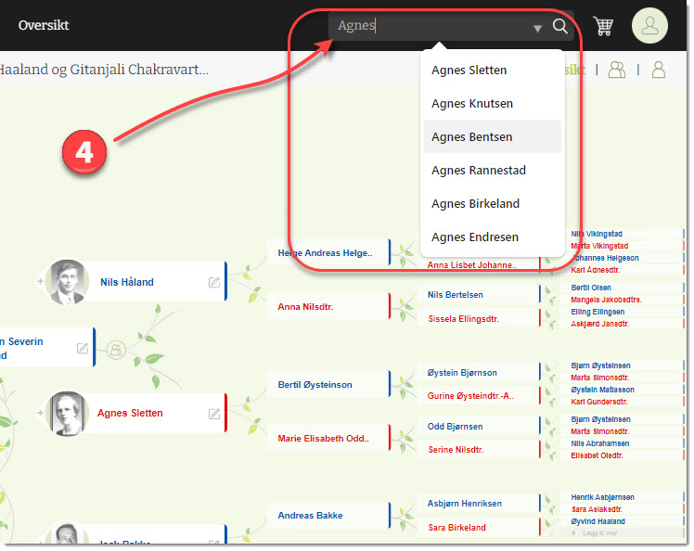Screen dimensions: 694x551
Task: Click the single-person view icon in toolbar
Action: (x=659, y=70)
